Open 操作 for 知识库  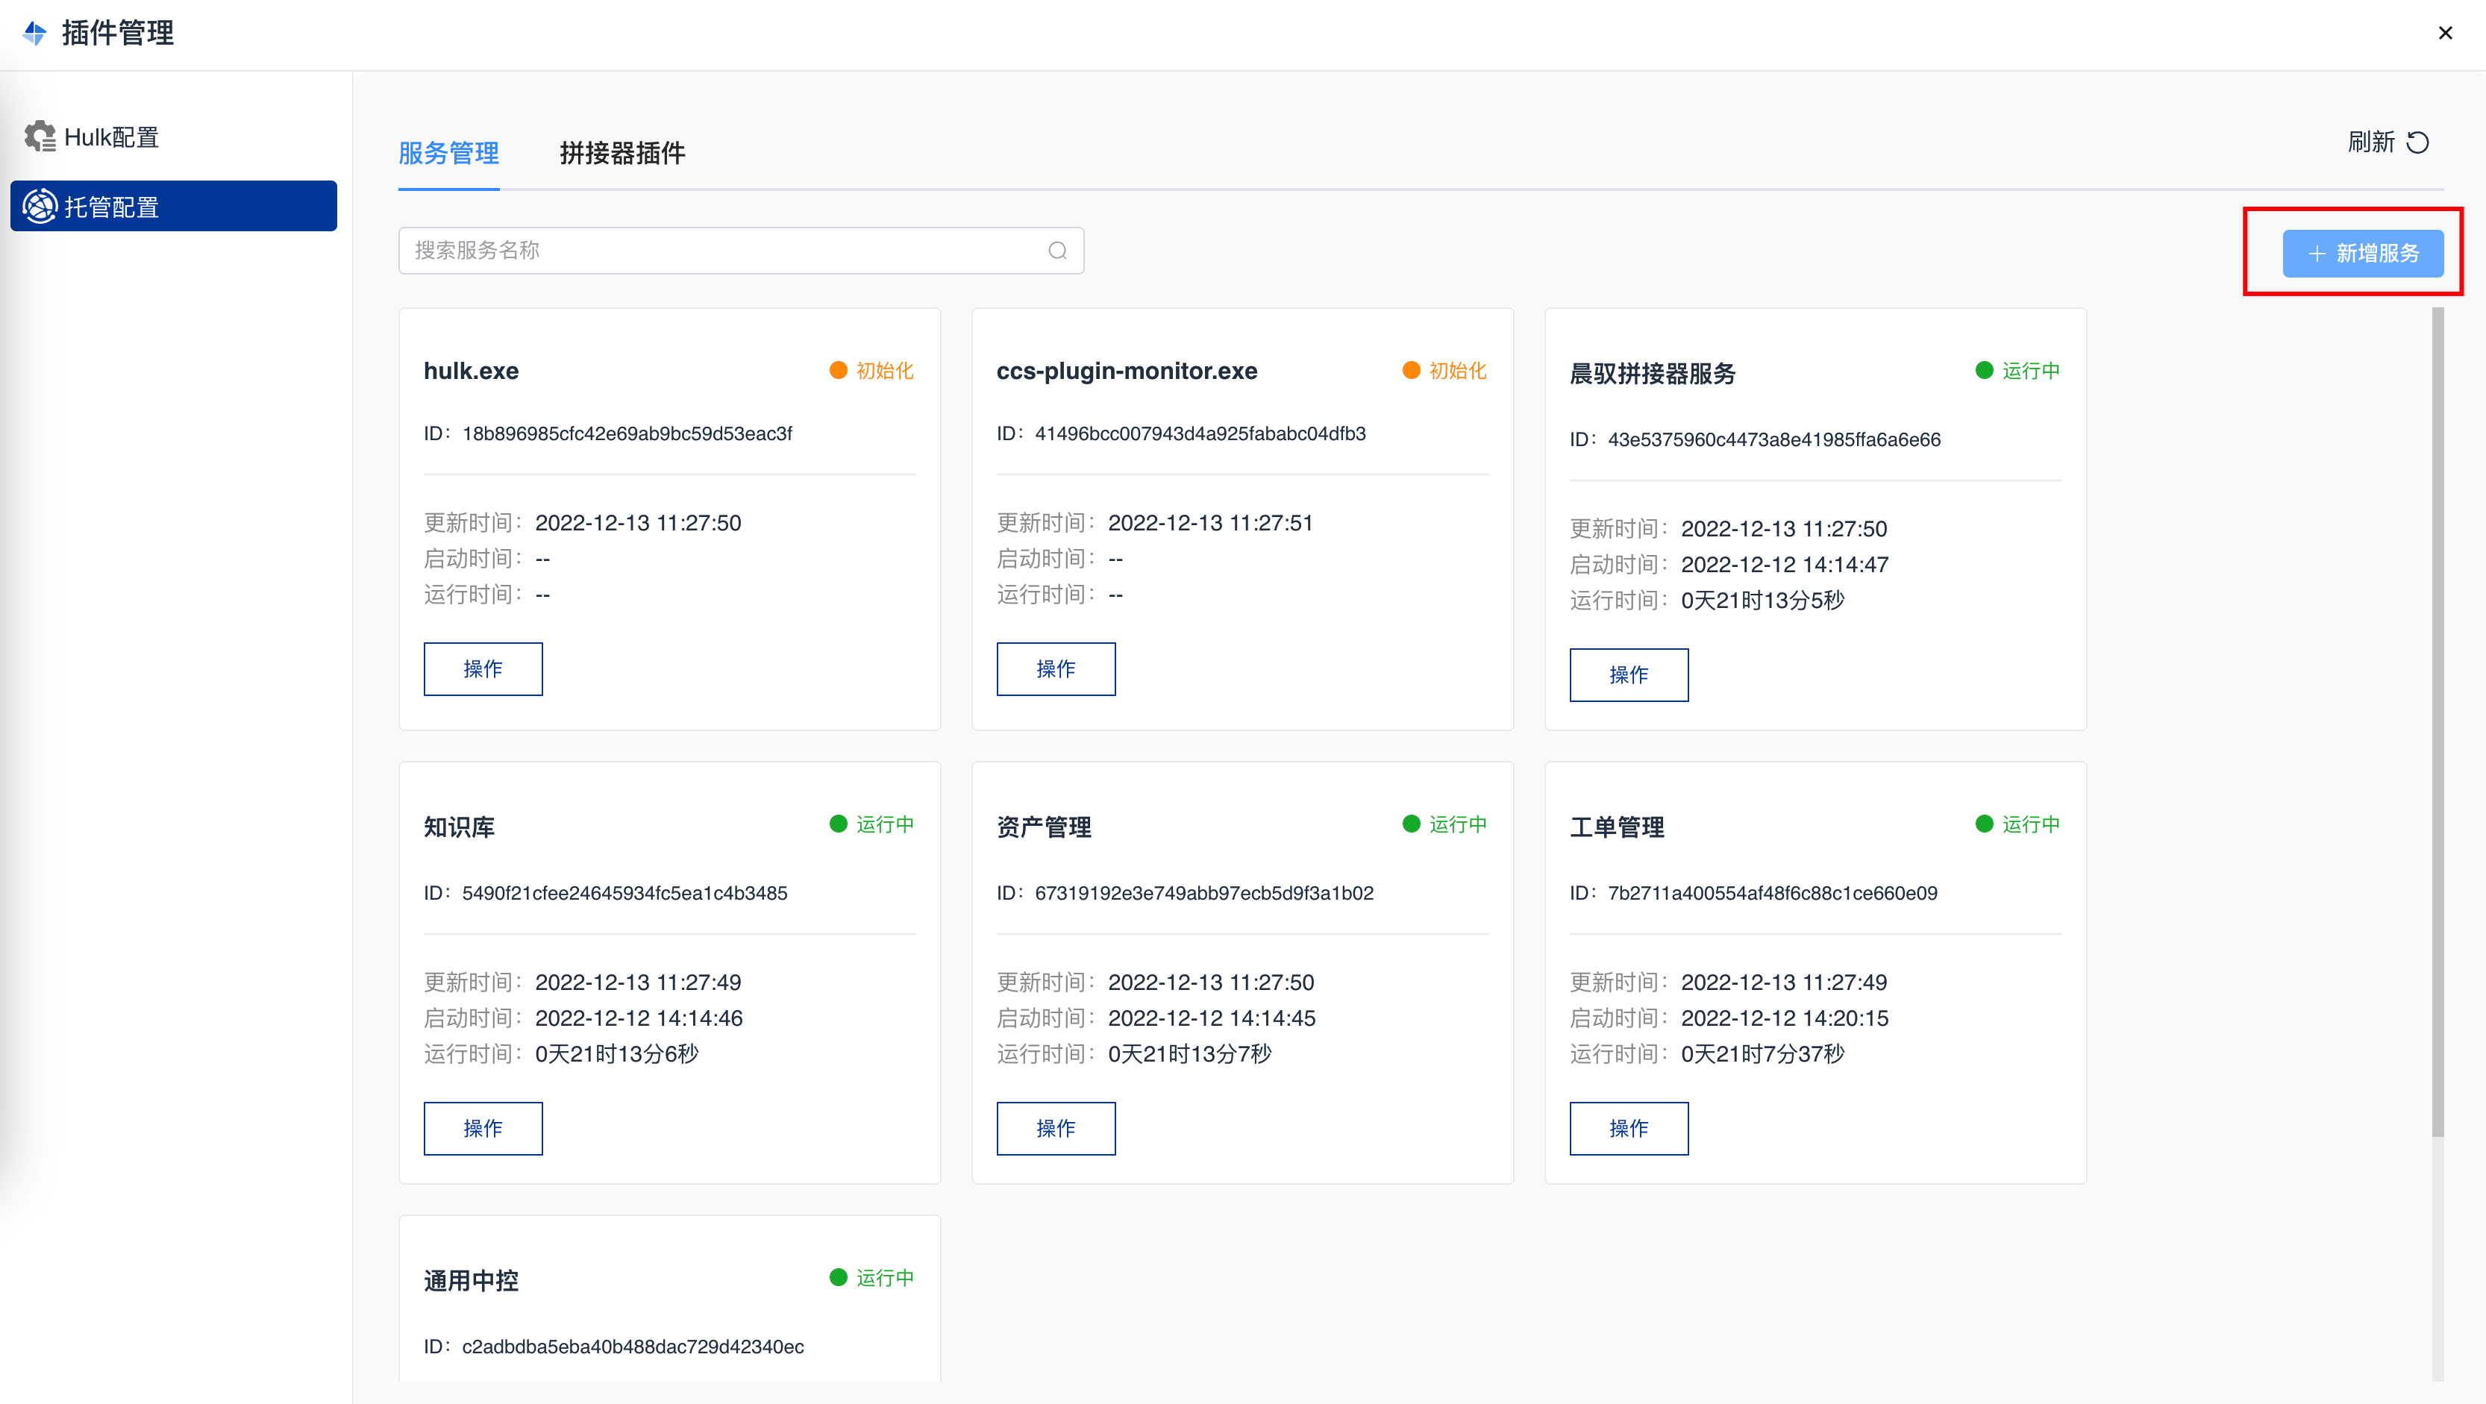[483, 1128]
